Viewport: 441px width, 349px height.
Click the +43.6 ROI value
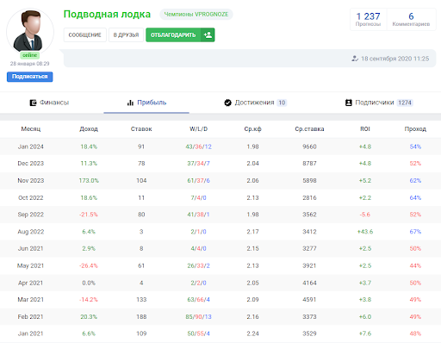(365, 232)
